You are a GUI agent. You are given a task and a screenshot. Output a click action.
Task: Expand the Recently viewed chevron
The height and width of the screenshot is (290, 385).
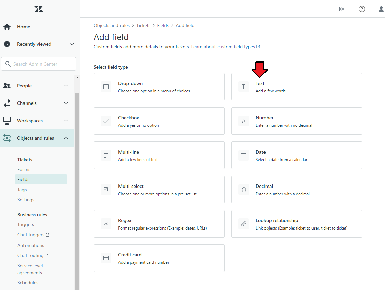pos(72,44)
